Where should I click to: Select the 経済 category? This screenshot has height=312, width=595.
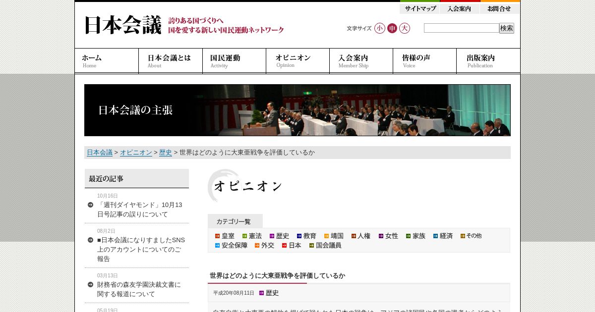[x=446, y=236]
